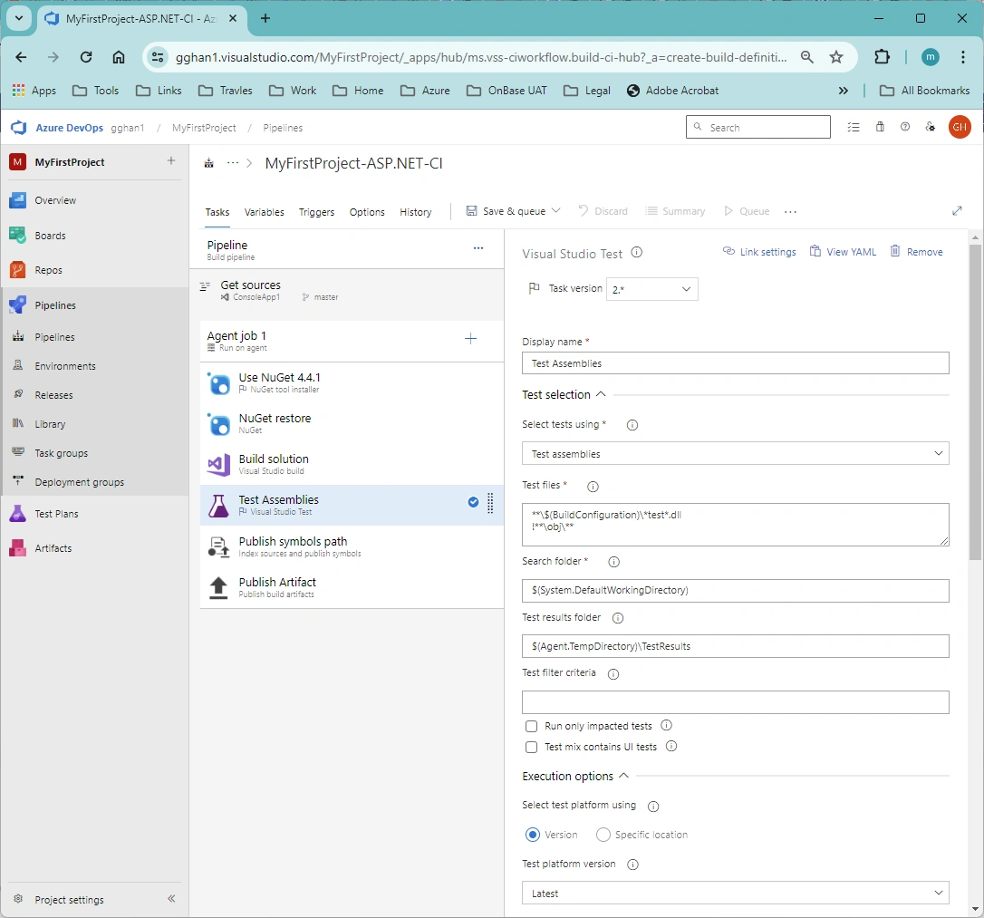
Task: Open the Task version dropdown
Action: coord(652,289)
